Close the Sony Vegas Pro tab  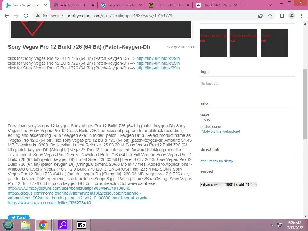click(45, 5)
